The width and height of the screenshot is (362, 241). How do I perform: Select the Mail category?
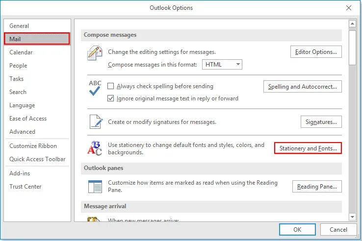(x=37, y=39)
